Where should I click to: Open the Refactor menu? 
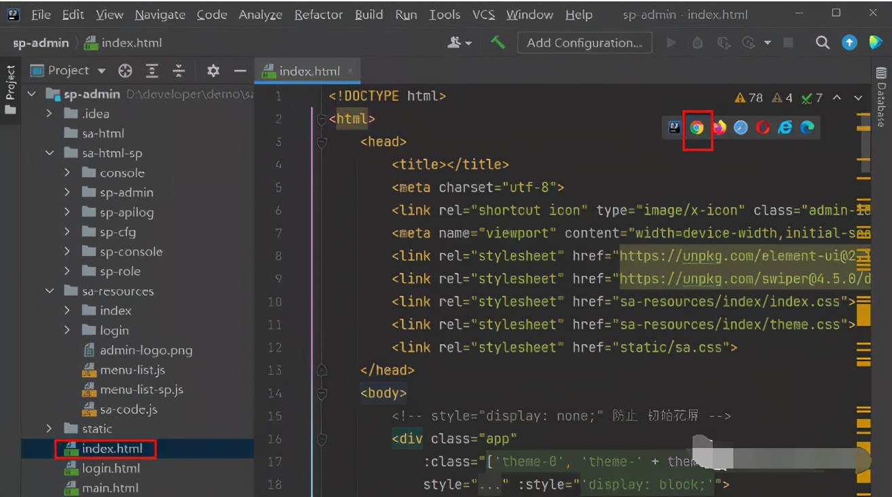pos(318,14)
